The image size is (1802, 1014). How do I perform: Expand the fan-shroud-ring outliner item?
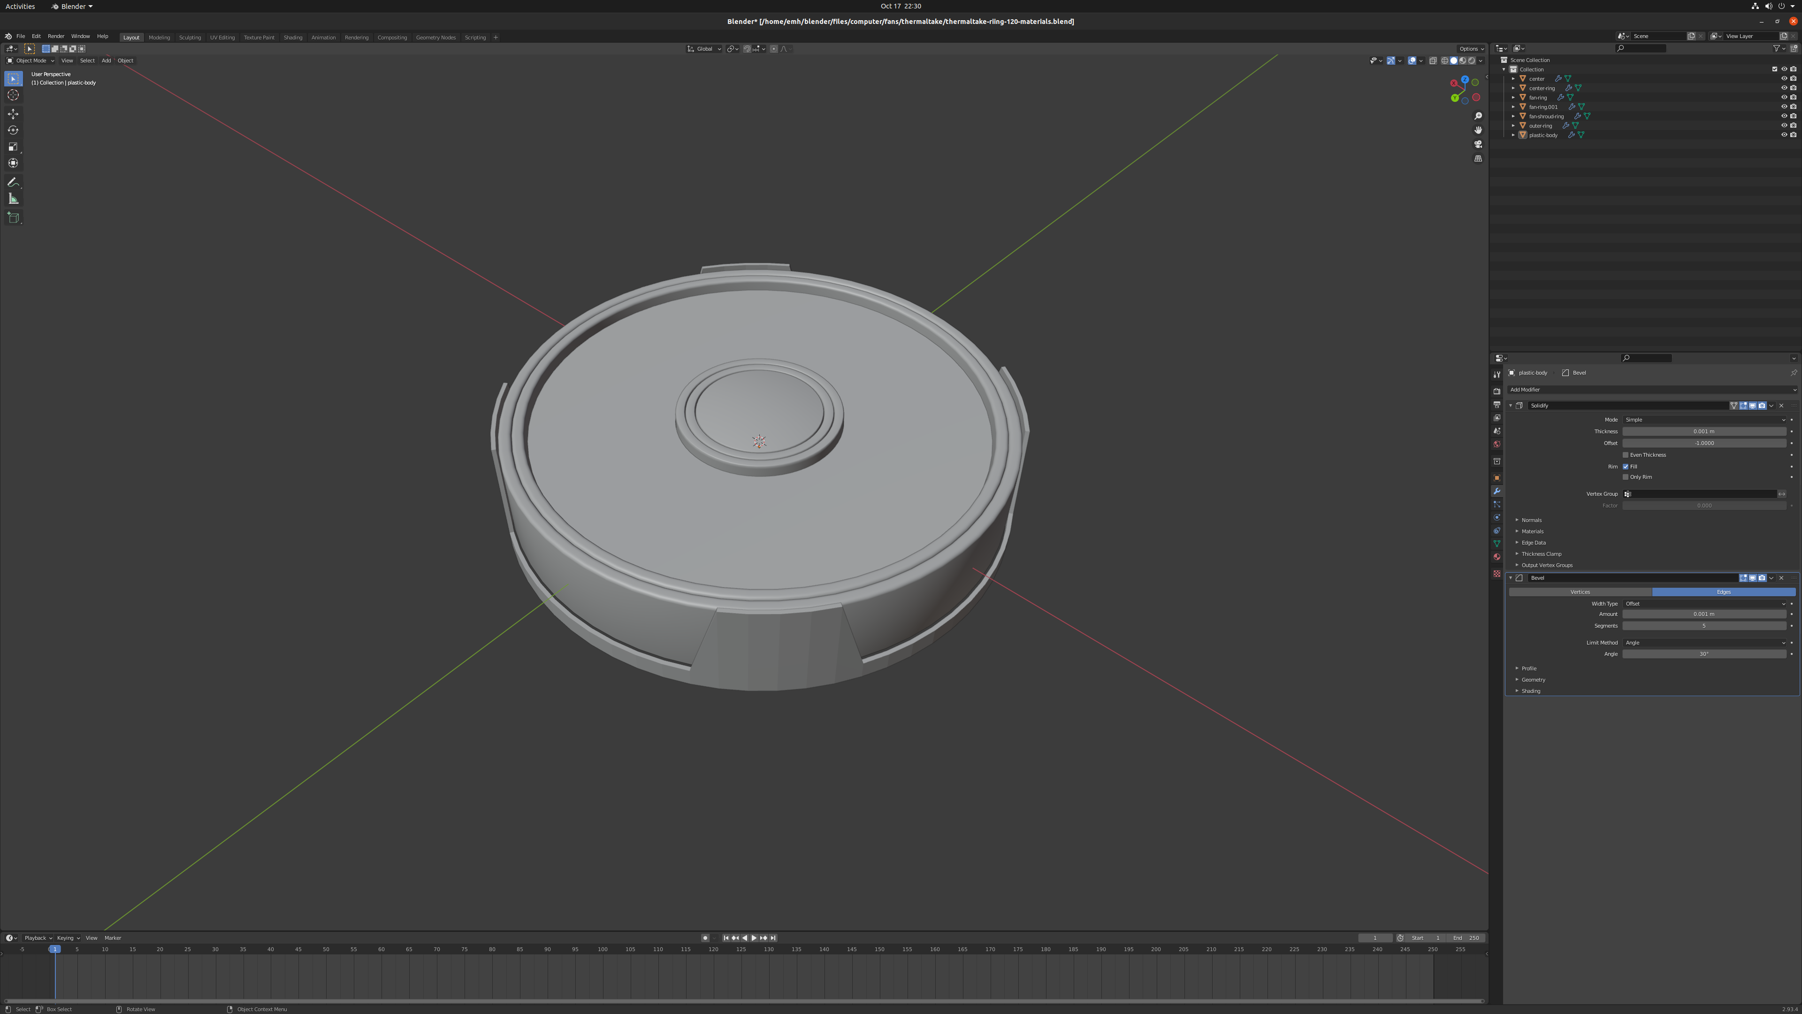[x=1513, y=117]
